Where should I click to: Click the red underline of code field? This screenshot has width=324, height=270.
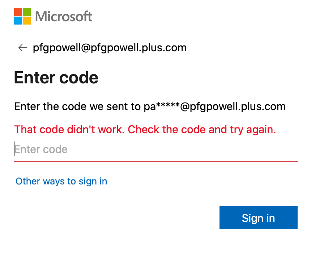pos(155,162)
